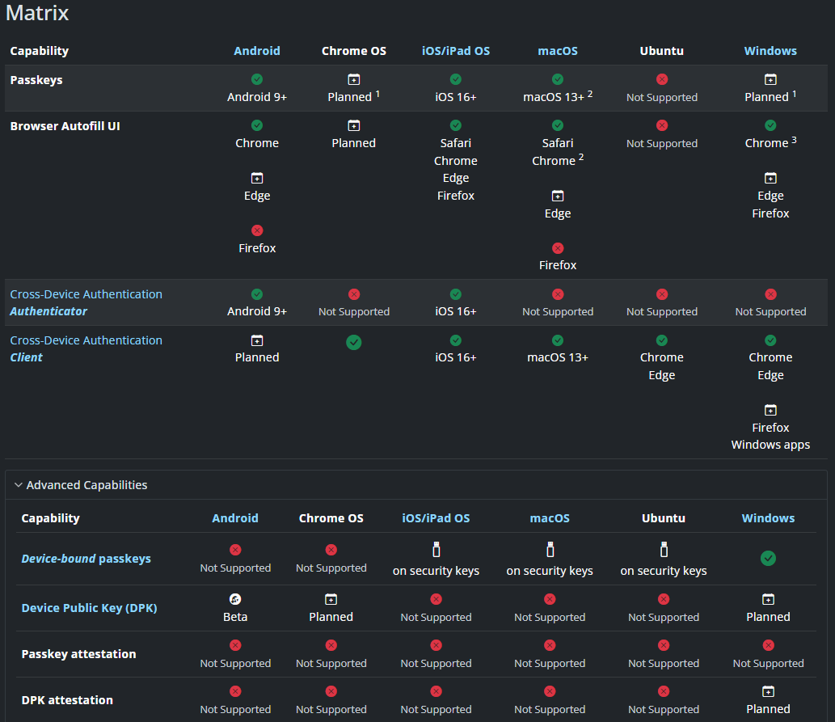The width and height of the screenshot is (835, 722).
Task: Click the green check icon under Chrome OS Client row
Action: [354, 342]
